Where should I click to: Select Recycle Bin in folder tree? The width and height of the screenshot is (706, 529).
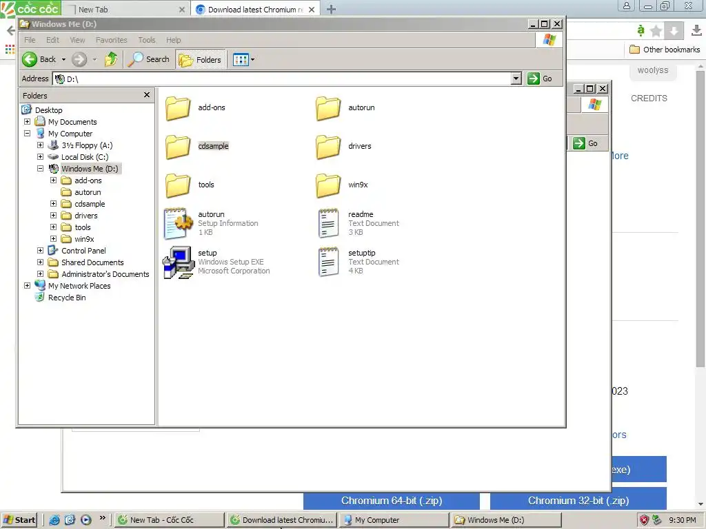pyautogui.click(x=67, y=298)
